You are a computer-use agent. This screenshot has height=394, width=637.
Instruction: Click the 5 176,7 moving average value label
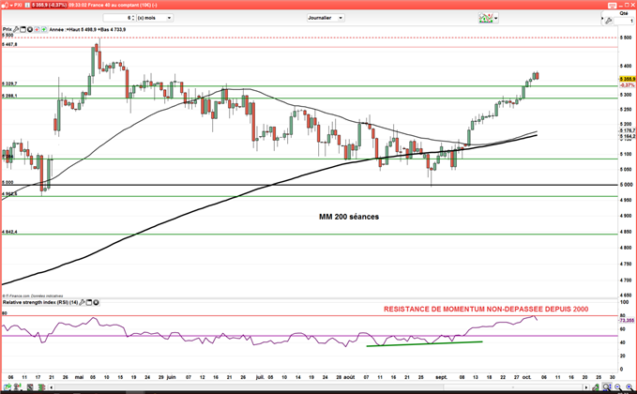628,130
